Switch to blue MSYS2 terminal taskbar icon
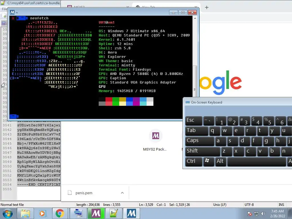 [131, 213]
